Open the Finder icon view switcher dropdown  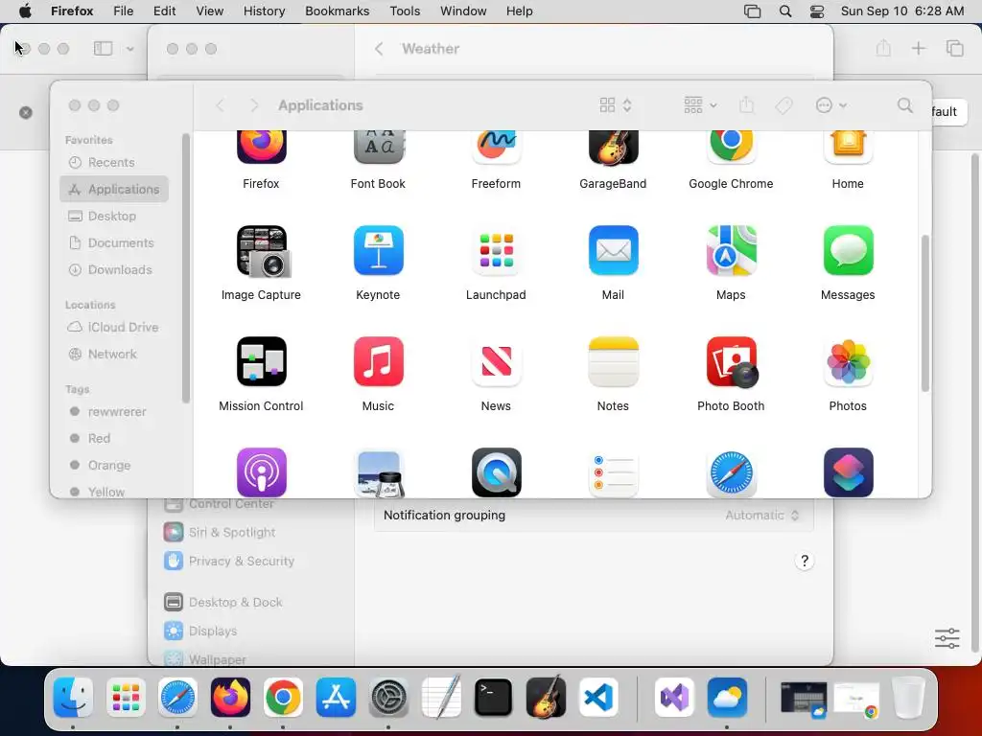pyautogui.click(x=616, y=105)
